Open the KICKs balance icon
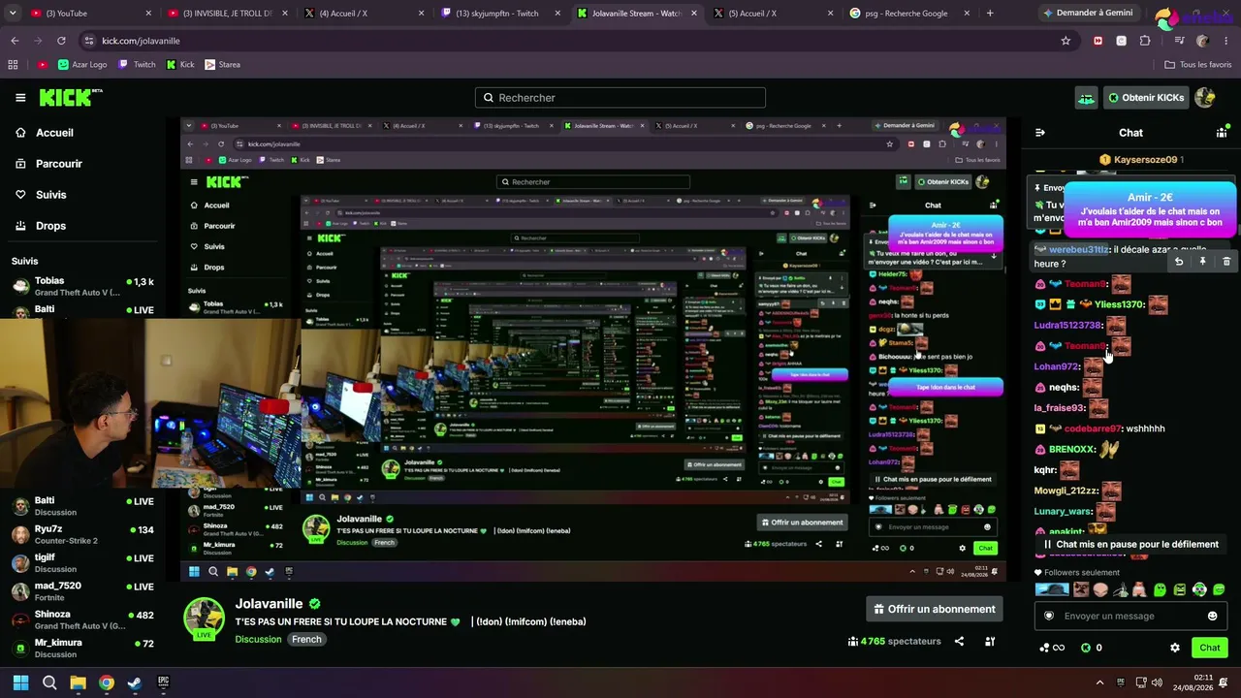The image size is (1241, 698). click(x=1086, y=648)
